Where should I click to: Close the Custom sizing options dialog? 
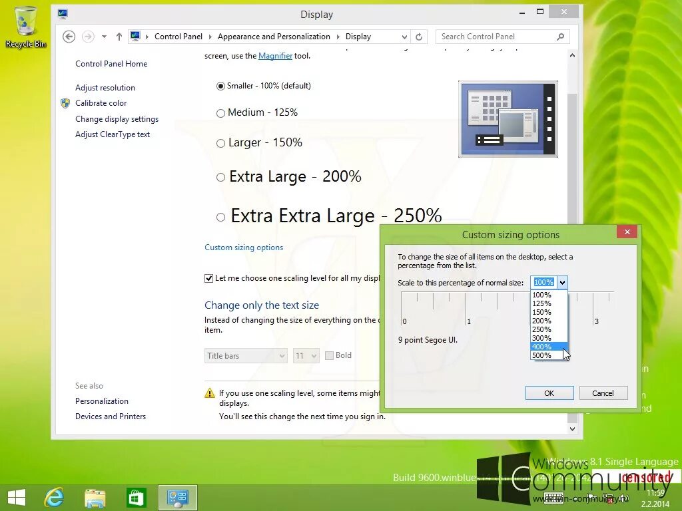click(627, 232)
